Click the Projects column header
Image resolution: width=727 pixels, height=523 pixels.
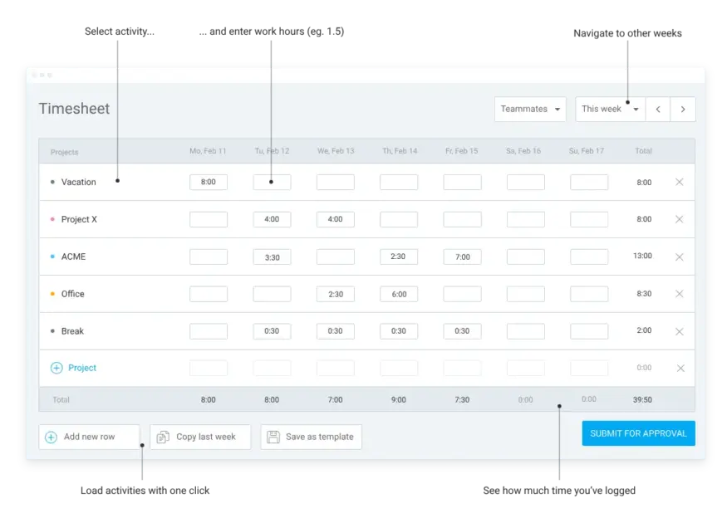click(x=65, y=152)
